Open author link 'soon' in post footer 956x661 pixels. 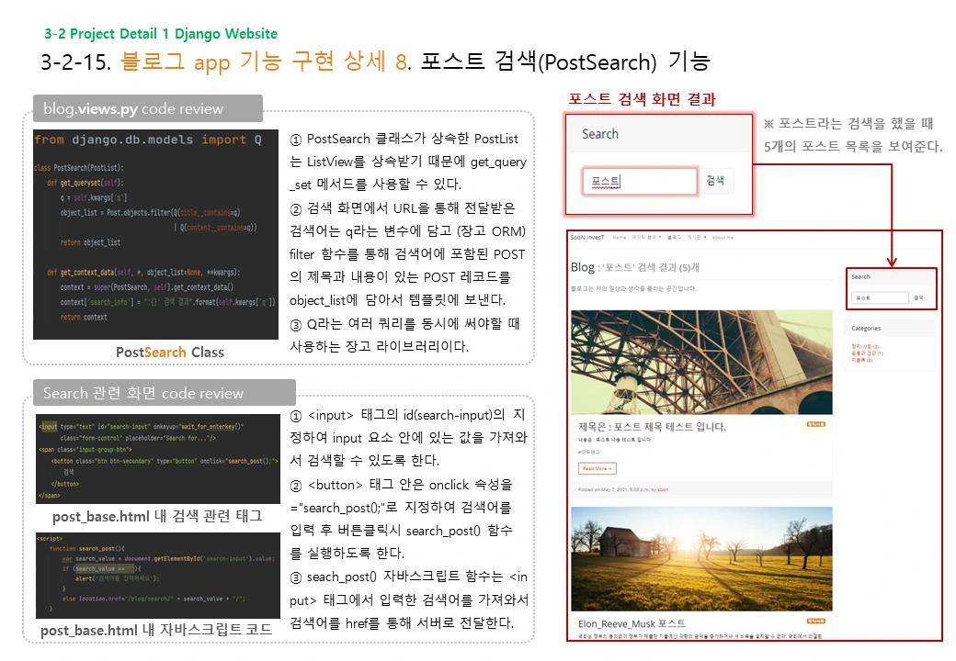pyautogui.click(x=664, y=489)
